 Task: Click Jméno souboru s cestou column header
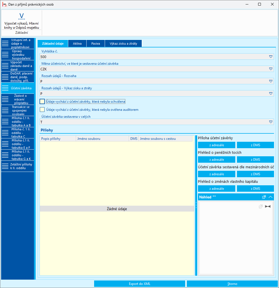click(165, 139)
